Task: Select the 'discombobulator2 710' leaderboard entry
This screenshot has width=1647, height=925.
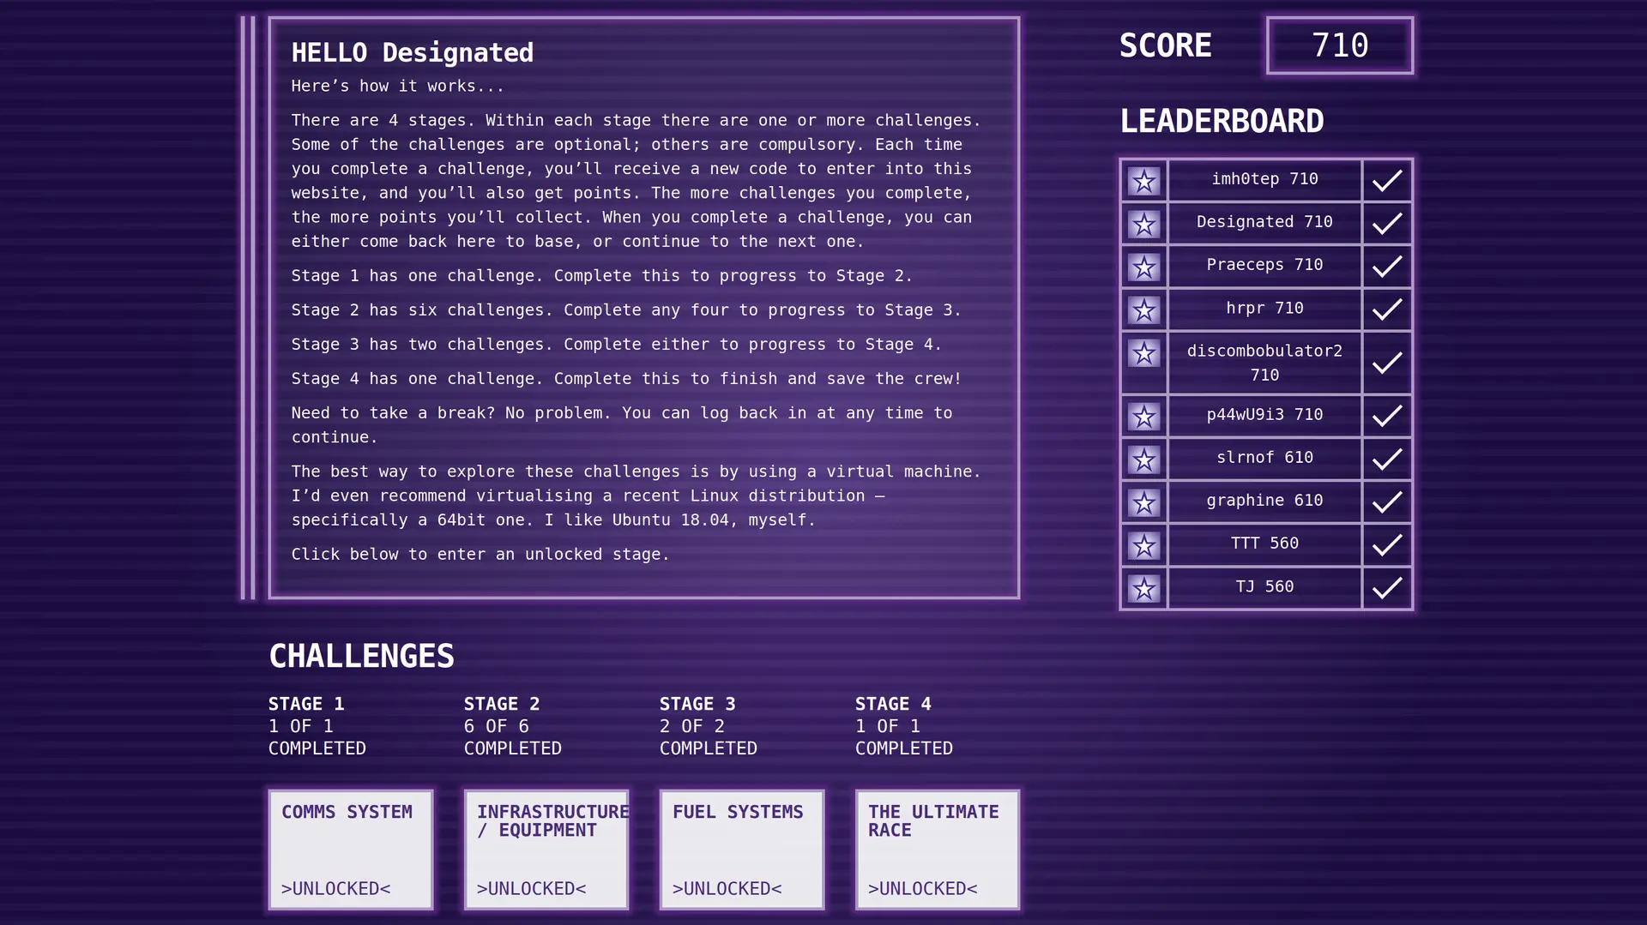Action: [1264, 363]
